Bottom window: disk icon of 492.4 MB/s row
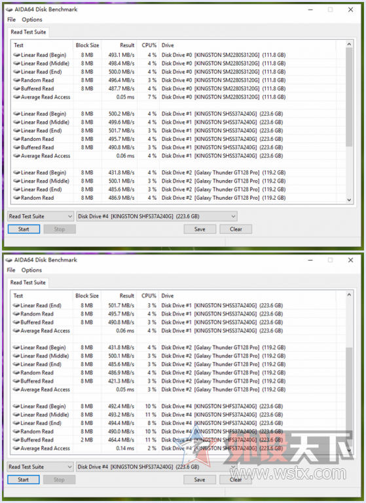The image size is (366, 503). [x=16, y=406]
